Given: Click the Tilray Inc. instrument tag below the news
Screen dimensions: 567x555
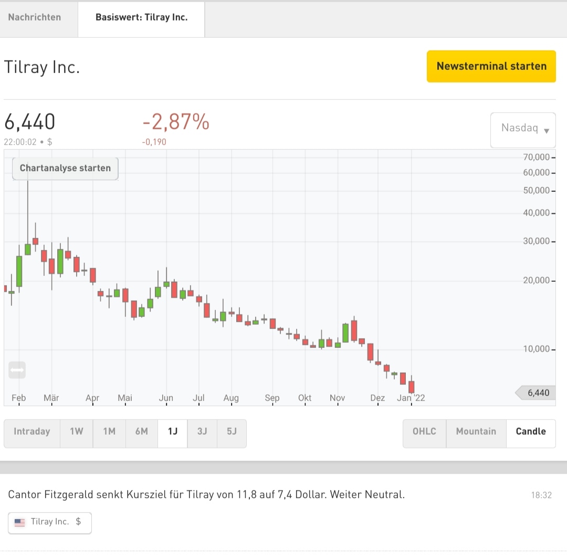Looking at the screenshot, I should click(49, 522).
